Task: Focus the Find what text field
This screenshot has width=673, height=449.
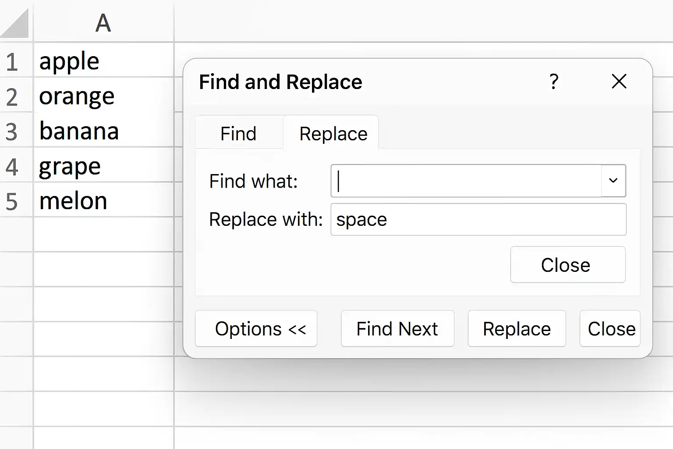Action: (x=466, y=181)
